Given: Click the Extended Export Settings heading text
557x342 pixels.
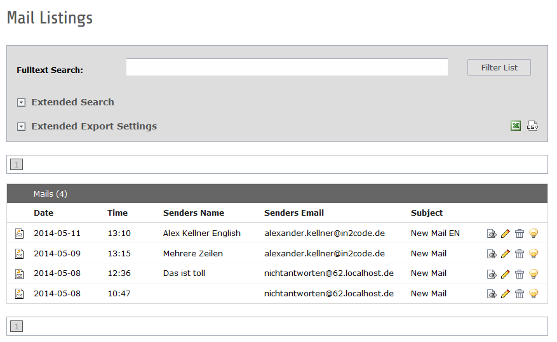Looking at the screenshot, I should 94,126.
